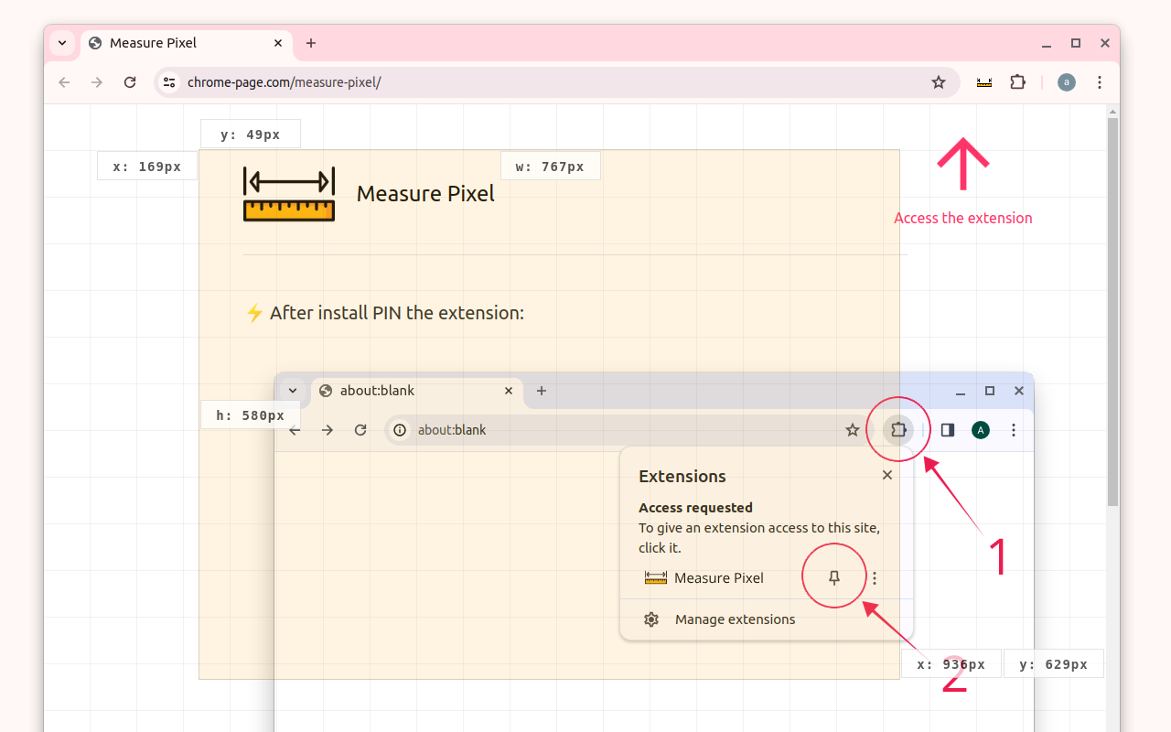This screenshot has height=732, width=1171.
Task: Click the vertical page scrollbar
Action: tap(1112, 311)
